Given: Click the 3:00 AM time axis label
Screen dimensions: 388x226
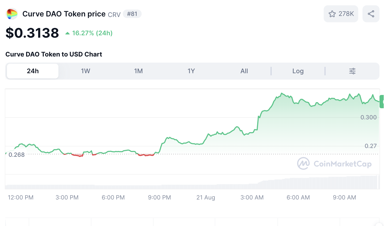Looking at the screenshot, I should (x=252, y=197).
